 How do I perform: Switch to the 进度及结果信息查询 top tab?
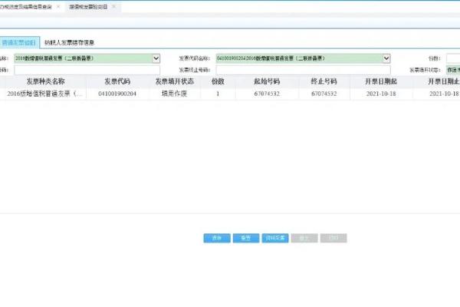point(26,6)
